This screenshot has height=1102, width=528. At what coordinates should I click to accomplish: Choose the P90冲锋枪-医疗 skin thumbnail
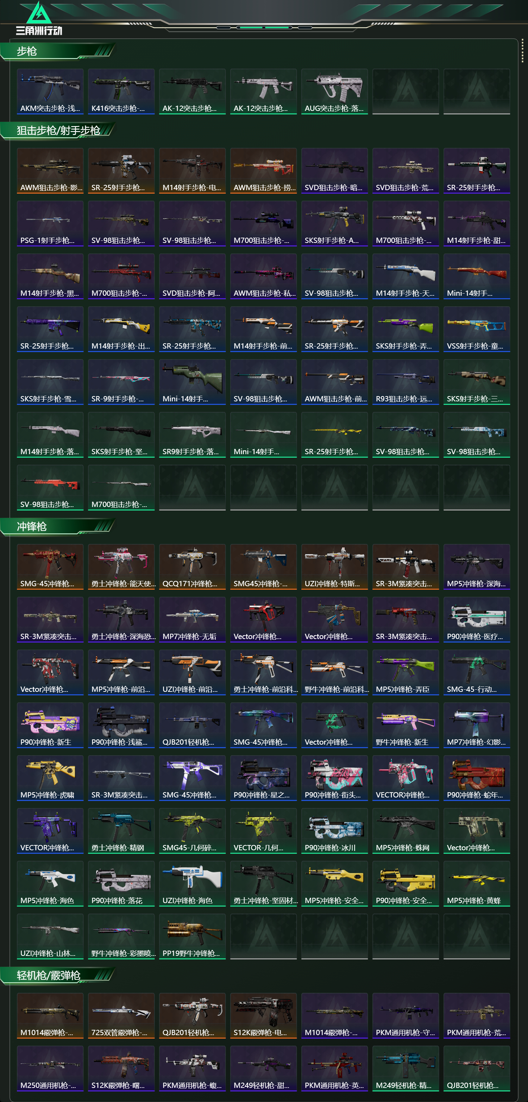tap(477, 619)
